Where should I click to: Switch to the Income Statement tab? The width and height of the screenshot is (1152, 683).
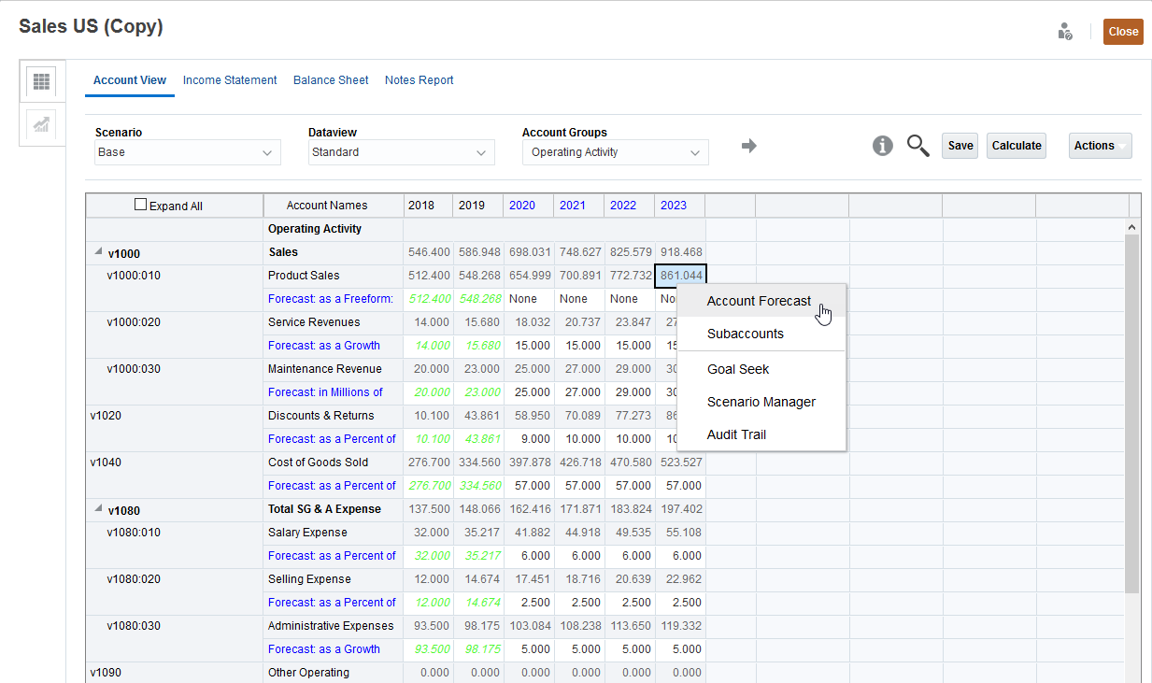[229, 79]
